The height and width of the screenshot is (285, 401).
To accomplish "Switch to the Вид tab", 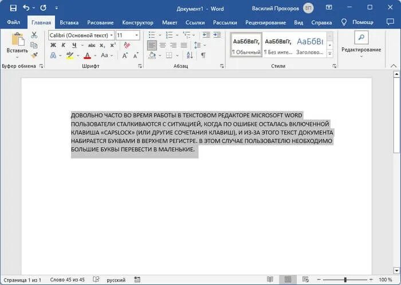I will click(x=298, y=22).
